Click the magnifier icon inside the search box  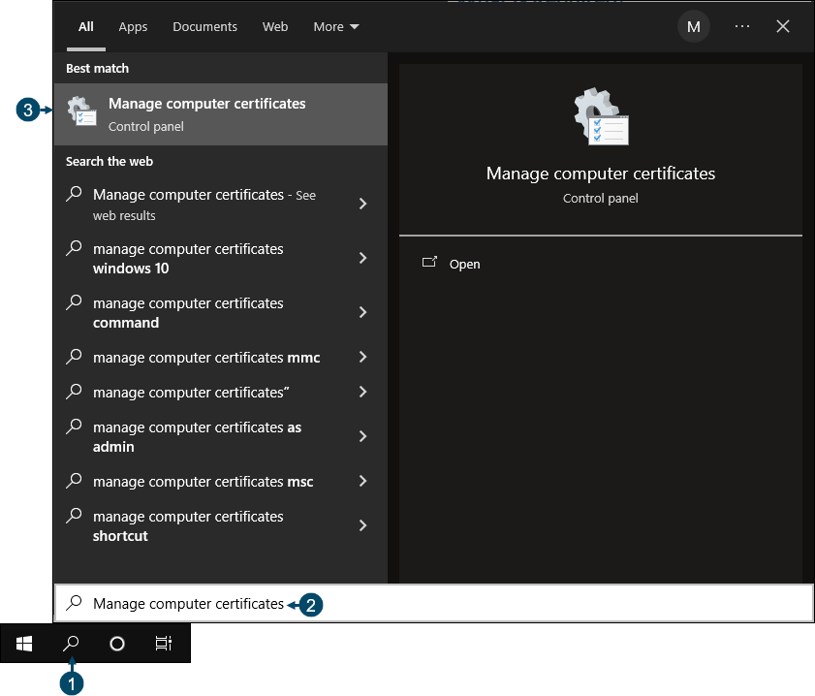click(74, 603)
